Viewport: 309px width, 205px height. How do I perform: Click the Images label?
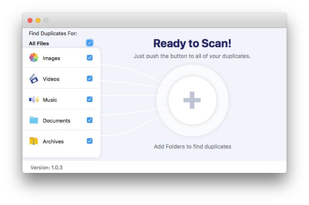(52, 58)
